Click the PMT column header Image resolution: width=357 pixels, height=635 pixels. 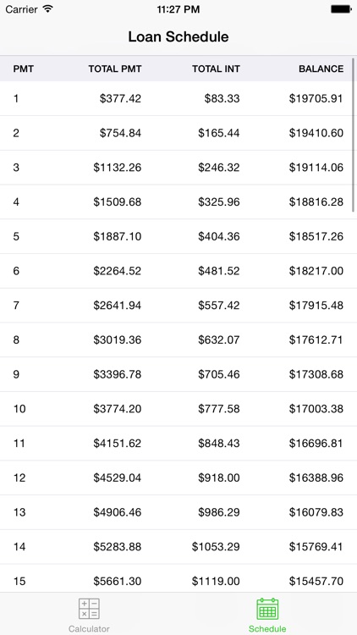pos(24,69)
